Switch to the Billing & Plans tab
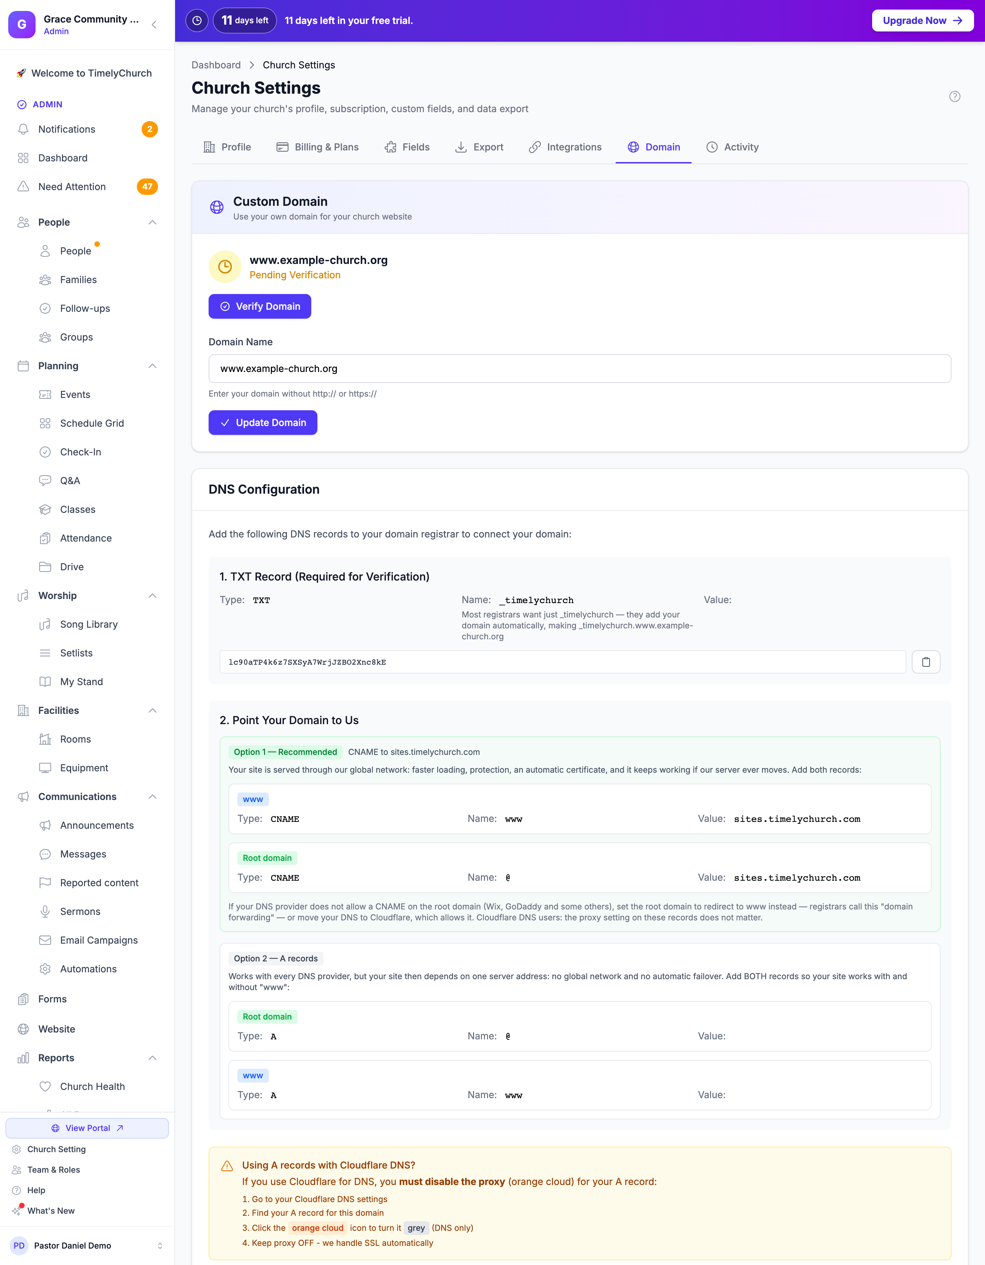The width and height of the screenshot is (985, 1265). coord(317,147)
